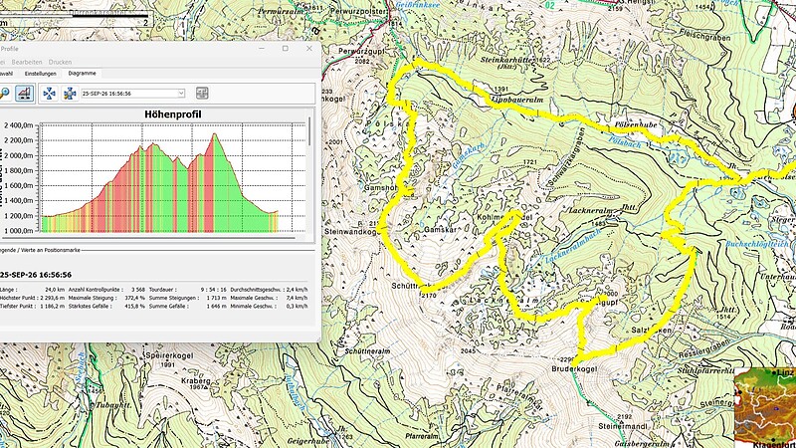Minimize the Profile window

tap(262, 48)
